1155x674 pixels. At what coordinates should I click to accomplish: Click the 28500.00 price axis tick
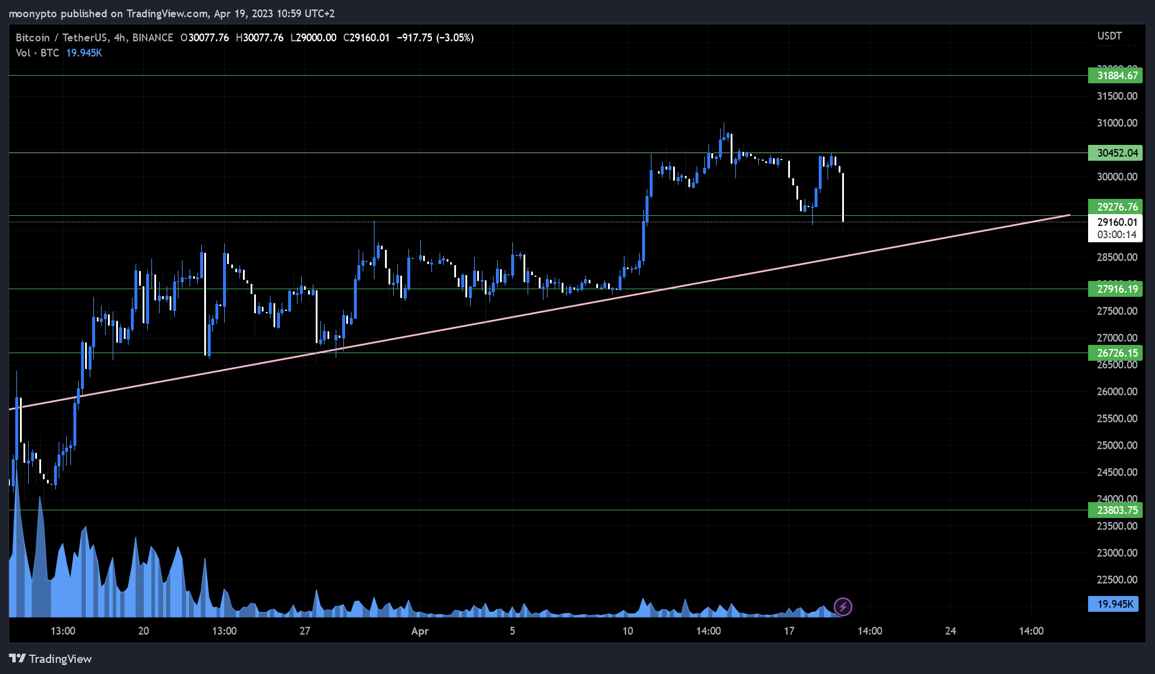coord(1117,257)
